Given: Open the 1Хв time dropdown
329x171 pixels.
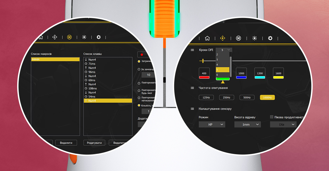Looking at the screenshot, I should [283, 125].
